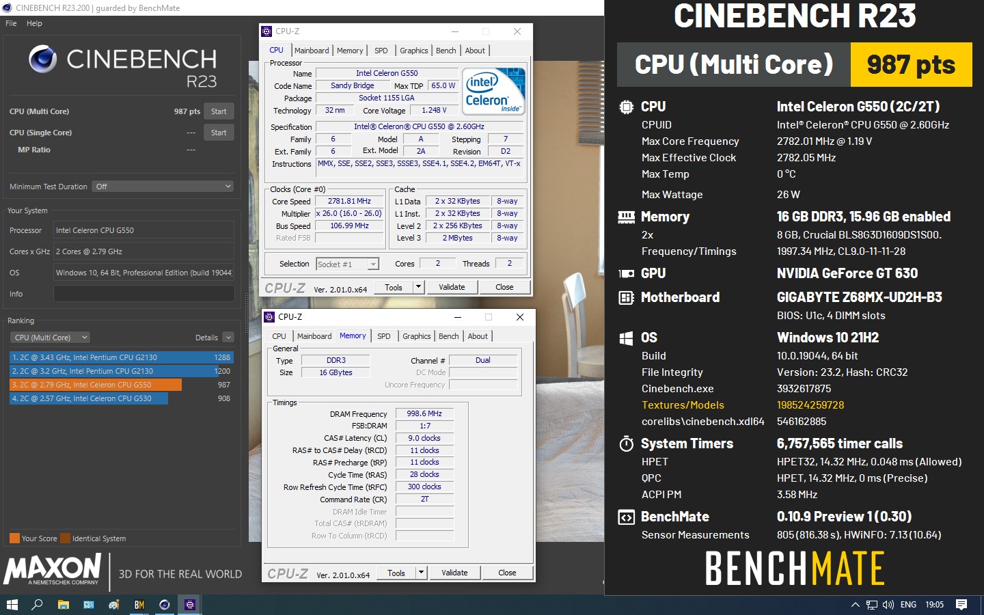This screenshot has width=984, height=615.
Task: Click the BenchMate Motherboard icon
Action: [626, 298]
